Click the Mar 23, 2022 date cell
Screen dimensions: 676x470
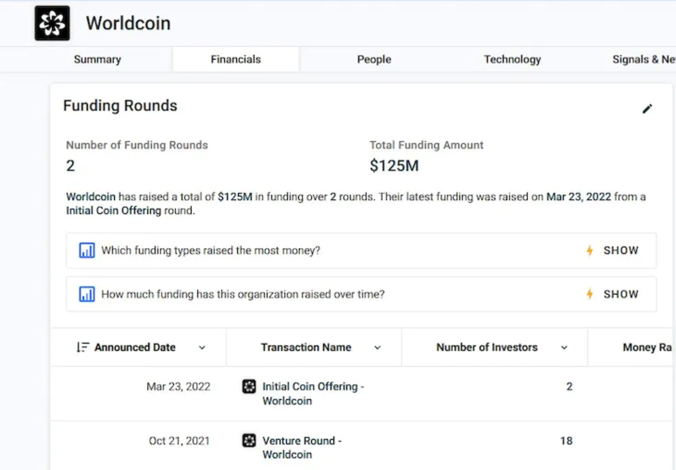pyautogui.click(x=179, y=386)
